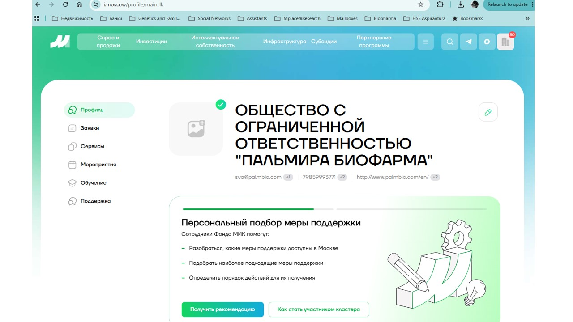This screenshot has width=573, height=322.
Task: Open the apps grid icon in bookmarks bar
Action: (37, 18)
